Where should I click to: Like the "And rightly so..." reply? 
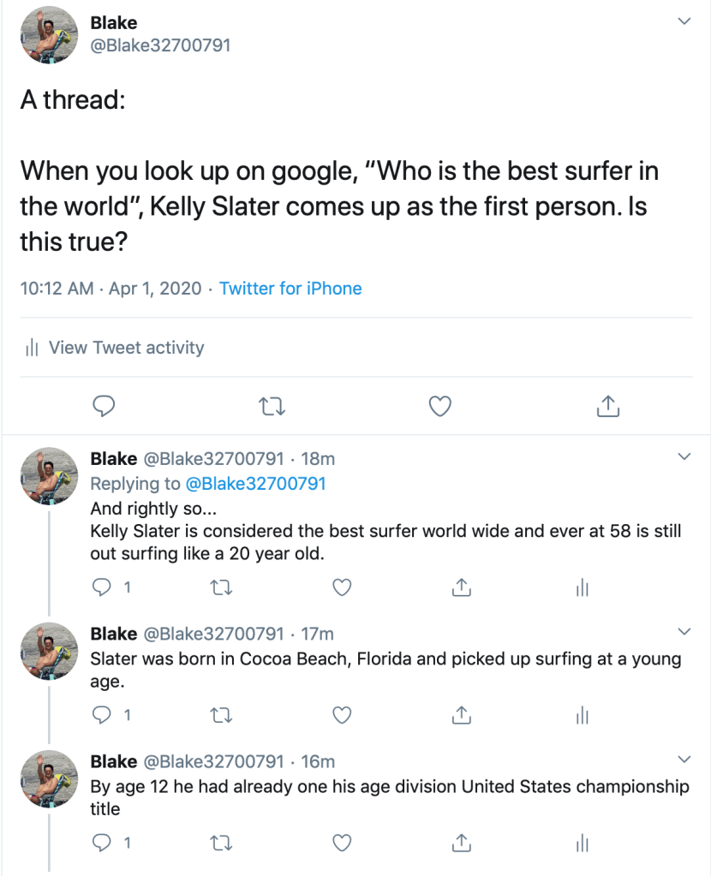point(342,587)
